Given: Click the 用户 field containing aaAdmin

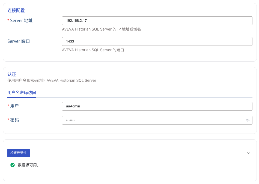Looking at the screenshot, I should point(157,106).
